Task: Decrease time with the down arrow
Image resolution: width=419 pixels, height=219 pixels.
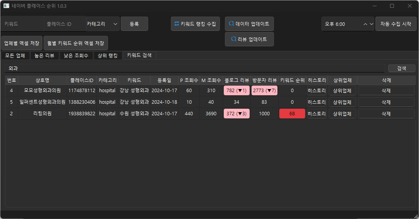Action: pos(371,24)
